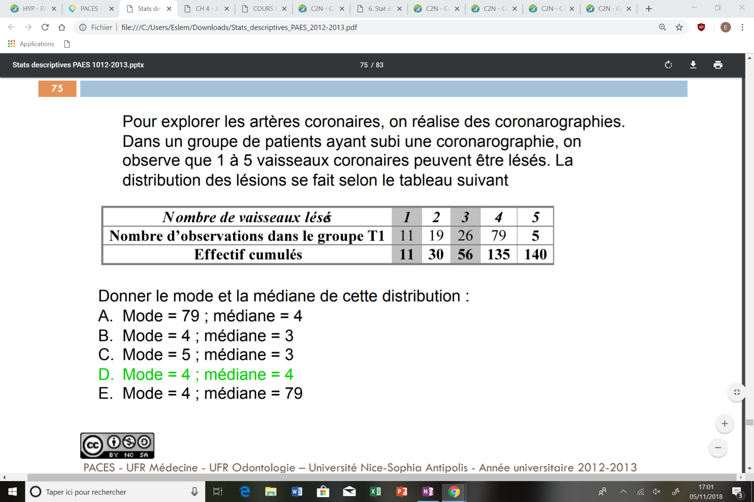Click the fit to page button
Viewport: 754px width, 502px height.
[x=737, y=392]
